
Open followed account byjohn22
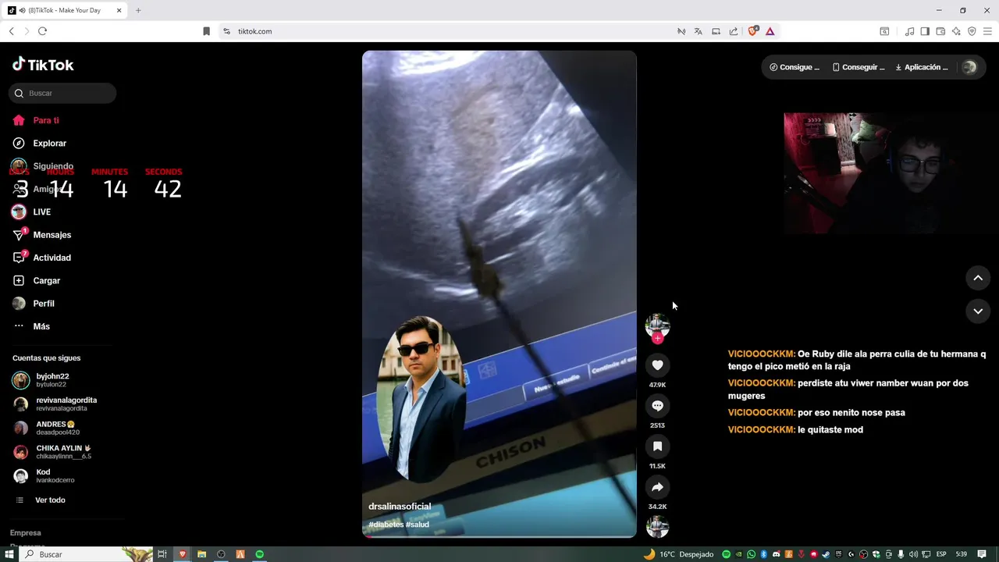52,380
